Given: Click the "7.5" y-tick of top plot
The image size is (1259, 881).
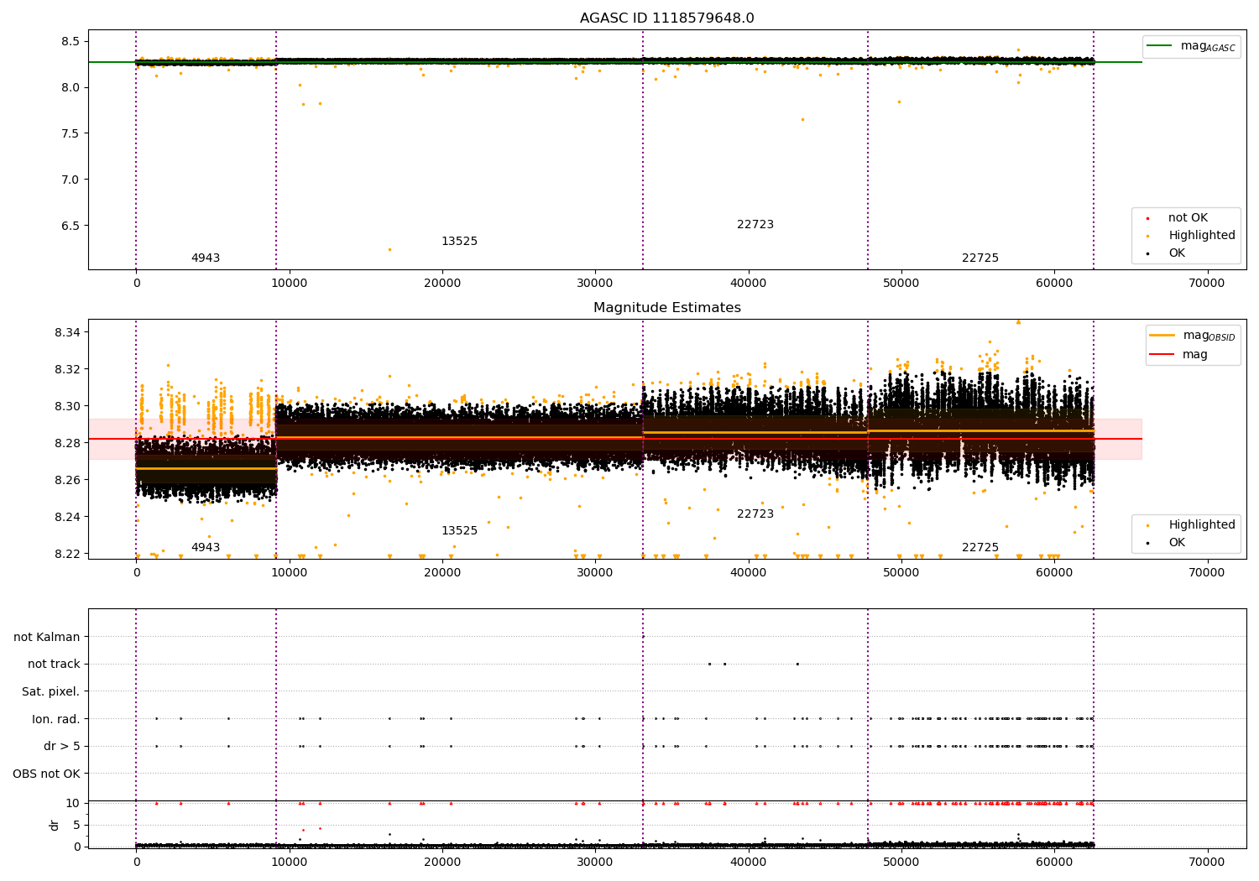Looking at the screenshot, I should pyautogui.click(x=71, y=134).
